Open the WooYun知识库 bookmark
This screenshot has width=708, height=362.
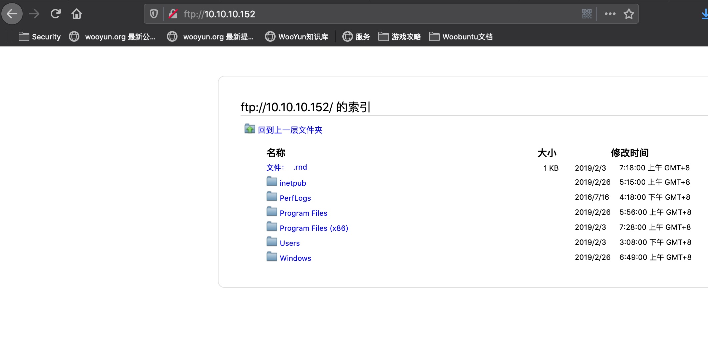pyautogui.click(x=297, y=37)
